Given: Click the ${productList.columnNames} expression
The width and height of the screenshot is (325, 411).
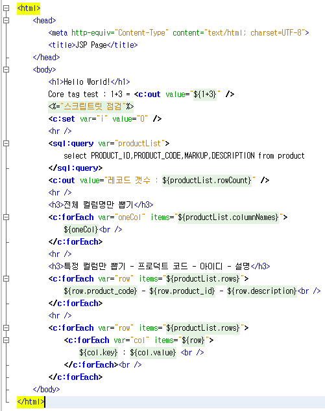Looking at the screenshot, I should click(x=228, y=217).
